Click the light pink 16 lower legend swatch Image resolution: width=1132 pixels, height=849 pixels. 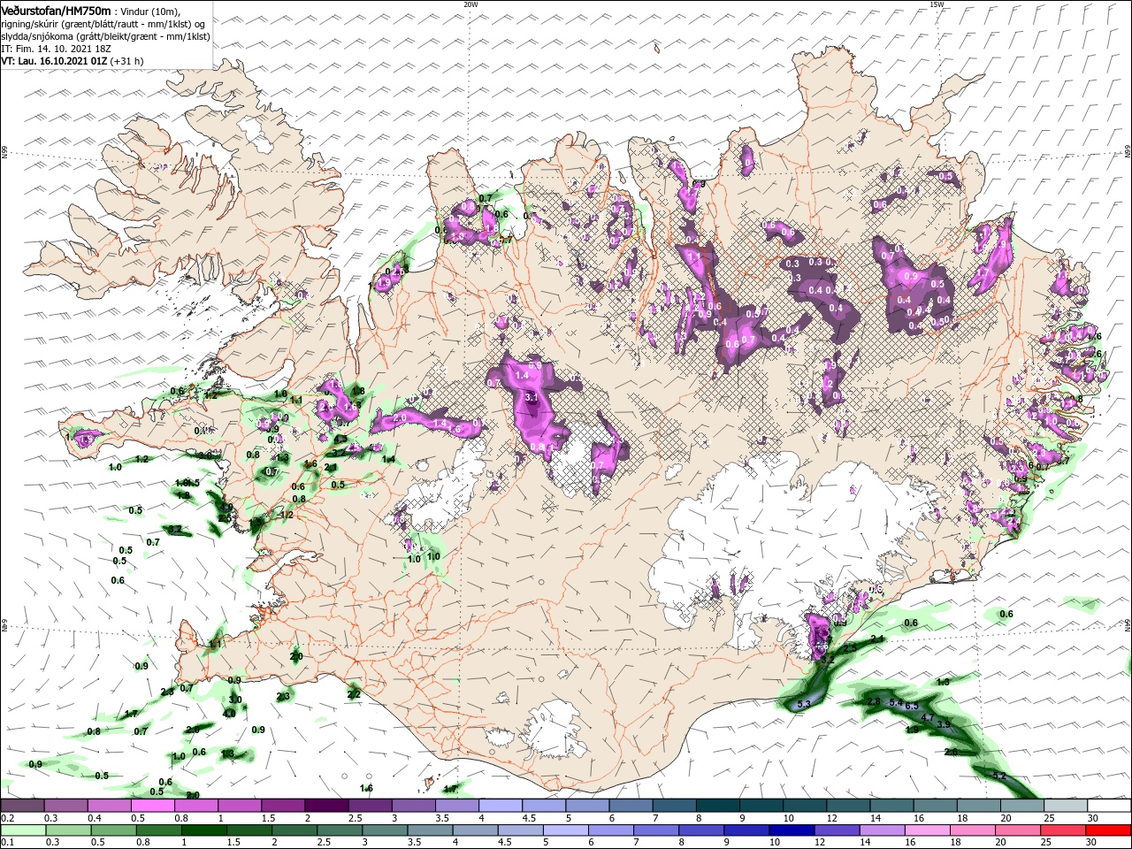[928, 830]
